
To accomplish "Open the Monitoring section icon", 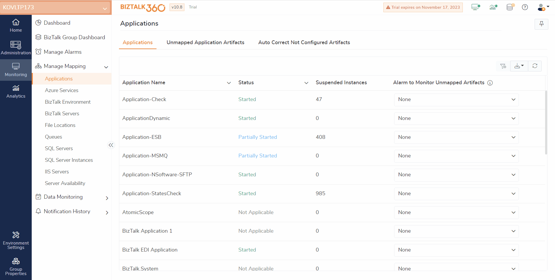I will (x=16, y=66).
